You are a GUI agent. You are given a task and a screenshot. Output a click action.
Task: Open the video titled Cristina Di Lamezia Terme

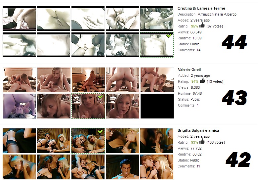201,8
